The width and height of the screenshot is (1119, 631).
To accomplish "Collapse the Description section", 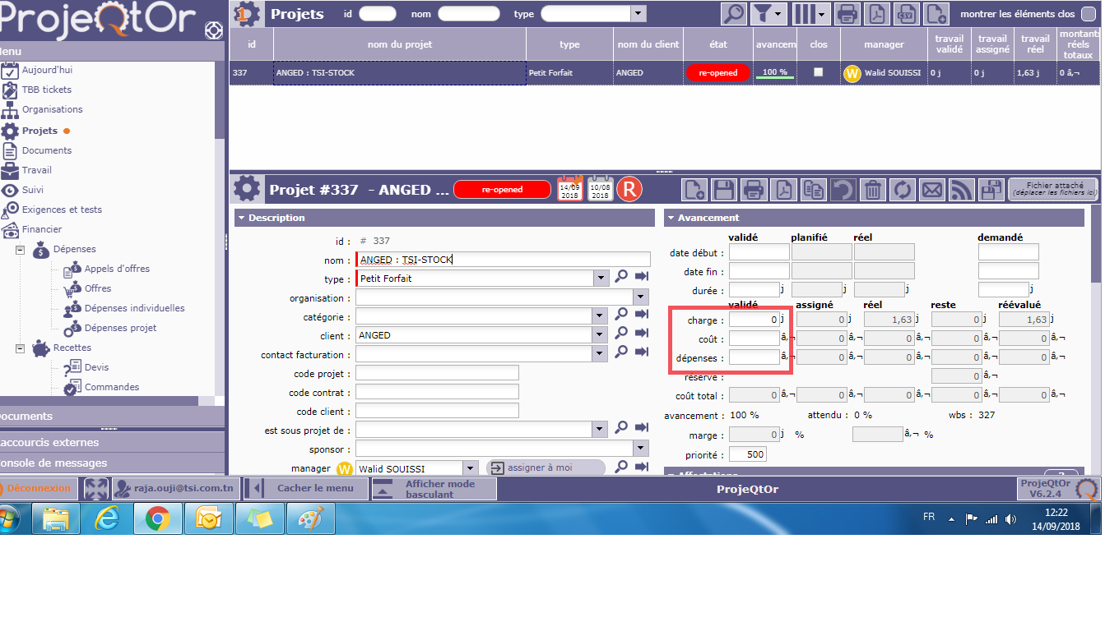I will (242, 218).
